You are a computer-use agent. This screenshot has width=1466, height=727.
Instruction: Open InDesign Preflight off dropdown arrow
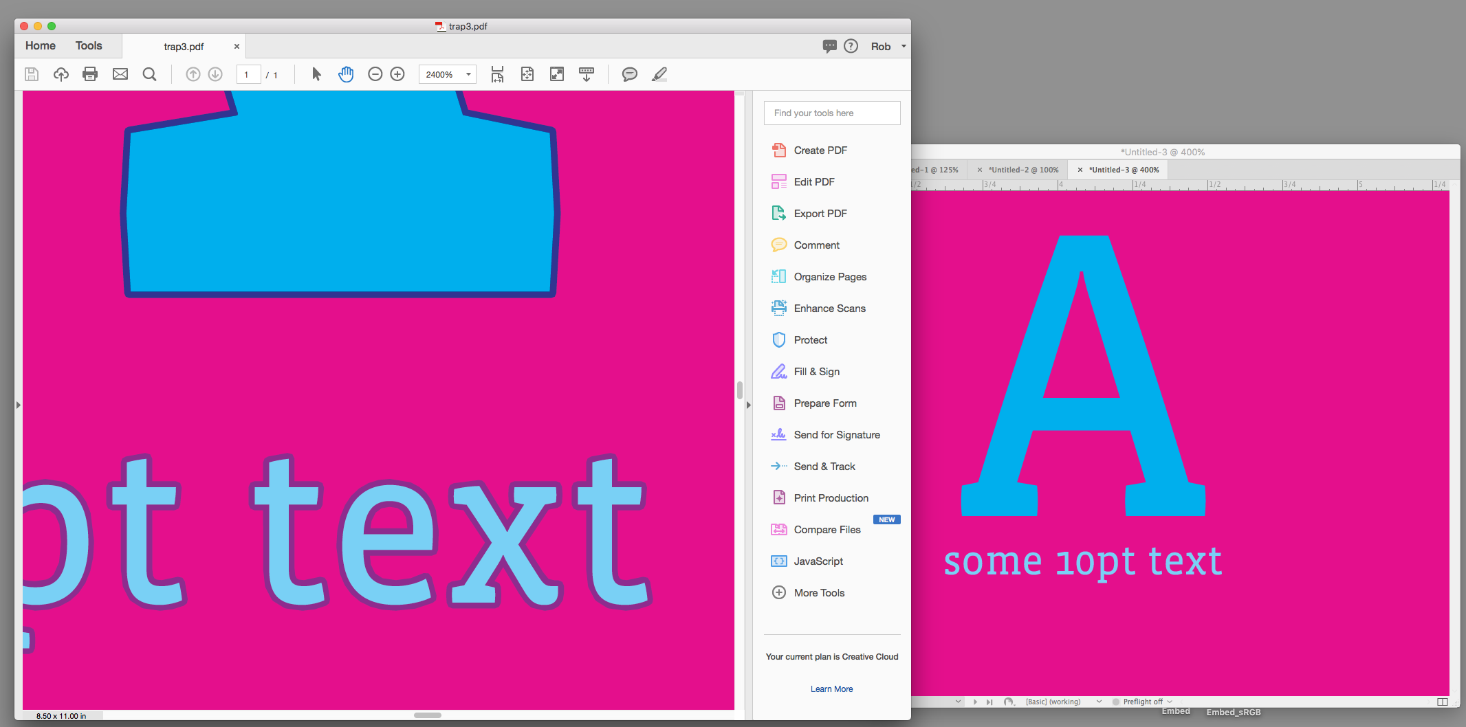click(1170, 702)
